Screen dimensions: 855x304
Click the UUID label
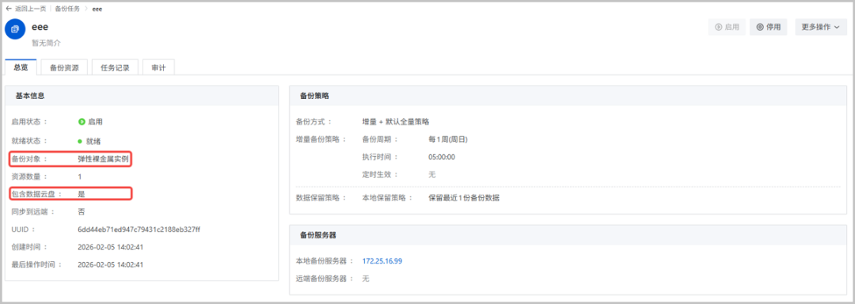pyautogui.click(x=23, y=230)
